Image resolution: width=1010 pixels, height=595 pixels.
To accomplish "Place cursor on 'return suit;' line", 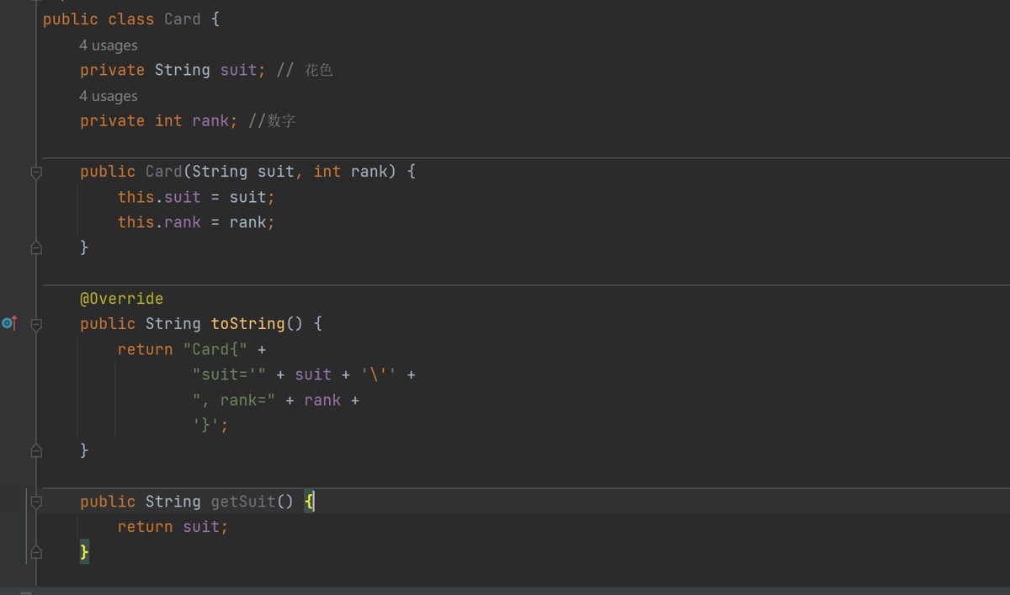I will pos(173,527).
